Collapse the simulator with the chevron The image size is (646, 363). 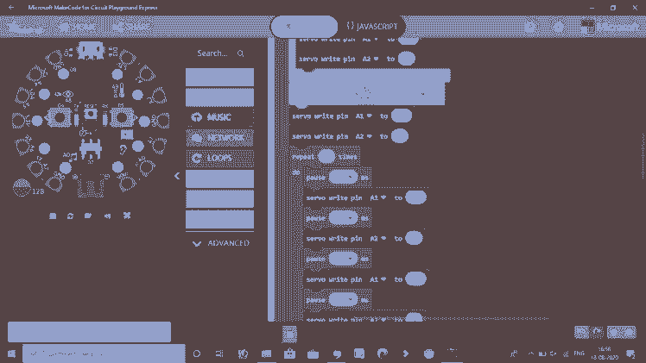(x=177, y=176)
